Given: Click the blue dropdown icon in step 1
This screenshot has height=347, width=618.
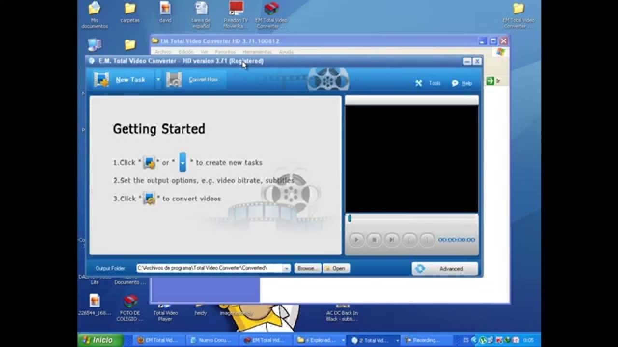Looking at the screenshot, I should coord(183,162).
